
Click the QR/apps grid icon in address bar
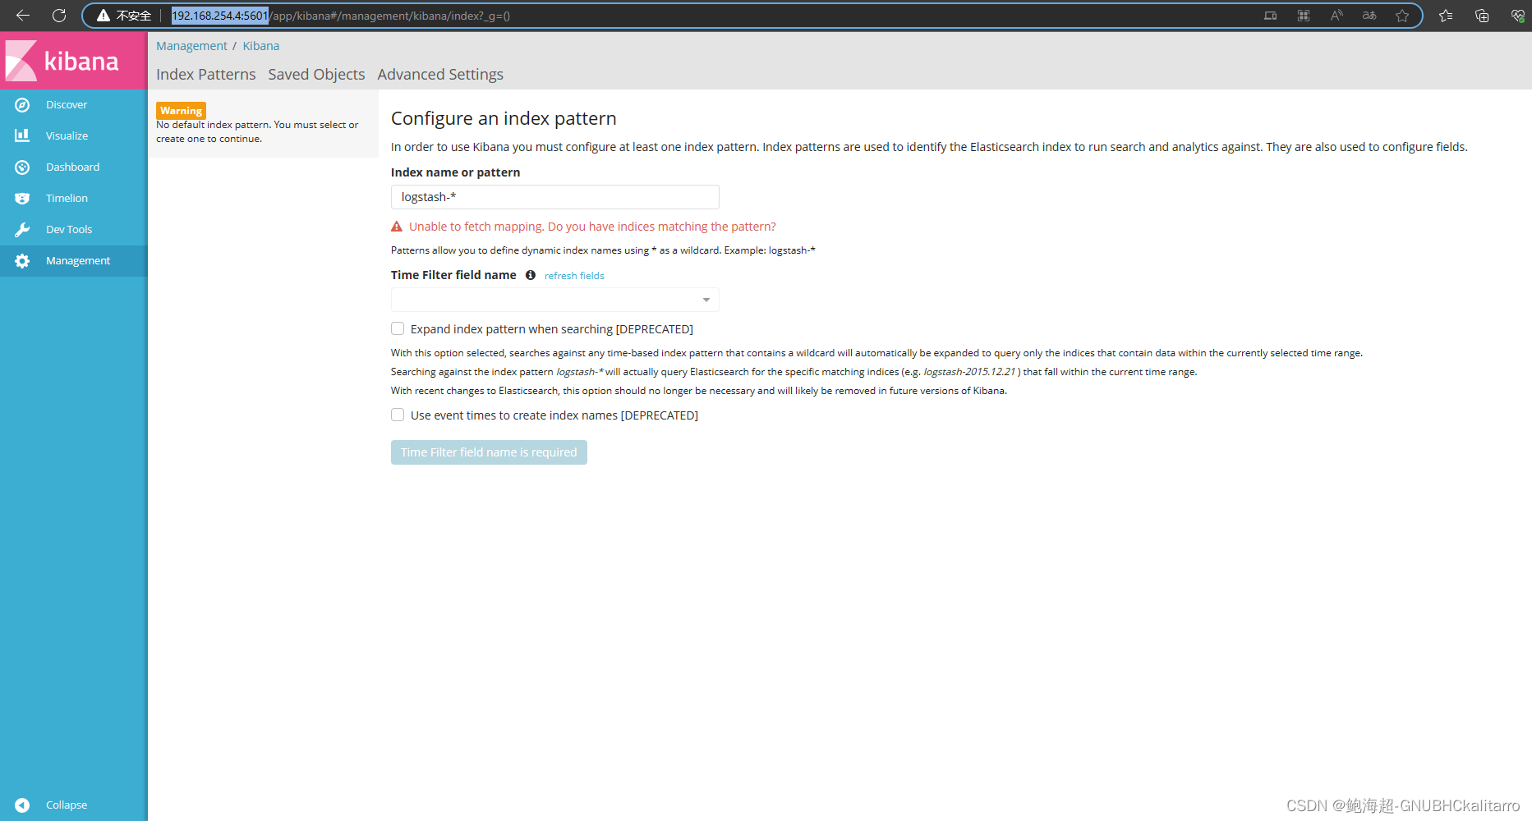click(x=1304, y=16)
